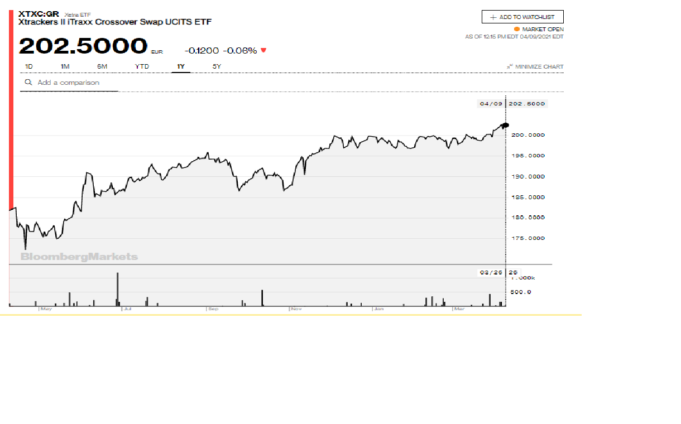Switch to the 1M time range

pyautogui.click(x=65, y=66)
